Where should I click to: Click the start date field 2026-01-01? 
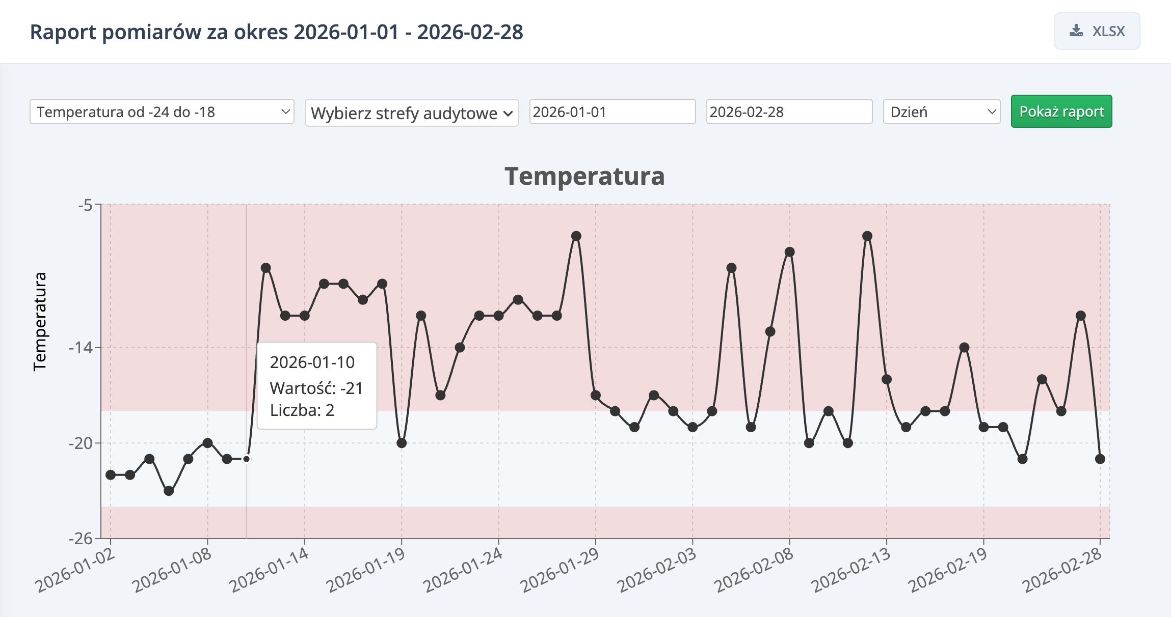612,112
